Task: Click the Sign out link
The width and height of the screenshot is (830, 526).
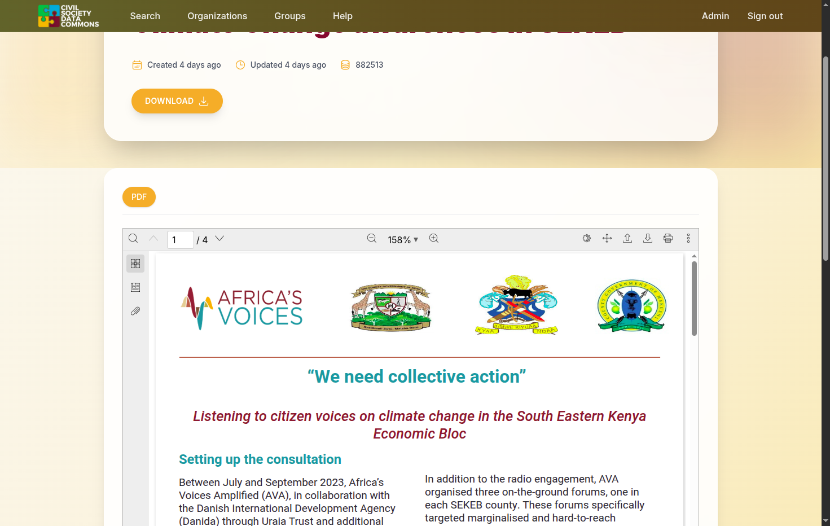Action: (x=765, y=16)
